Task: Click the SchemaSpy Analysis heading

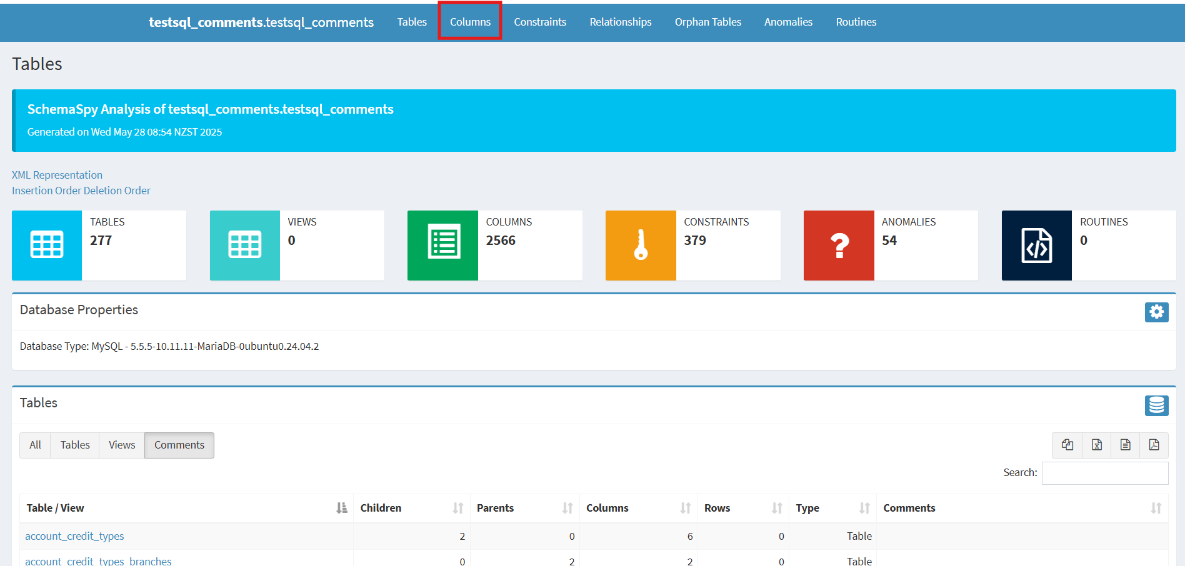Action: pos(211,109)
